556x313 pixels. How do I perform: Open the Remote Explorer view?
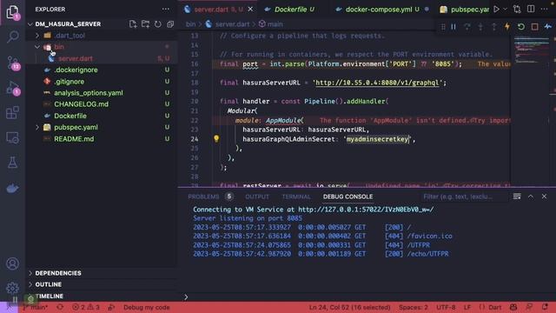click(x=12, y=137)
